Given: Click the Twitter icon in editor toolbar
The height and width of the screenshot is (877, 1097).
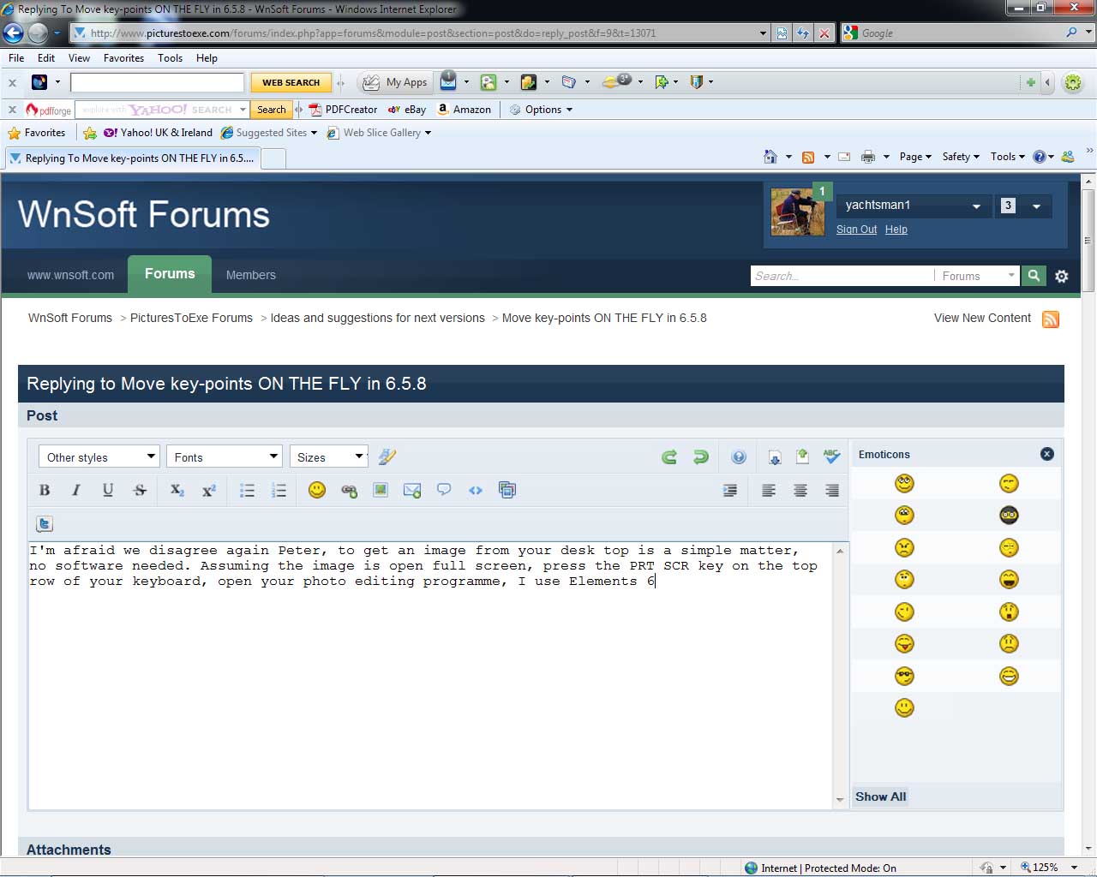Looking at the screenshot, I should [45, 524].
